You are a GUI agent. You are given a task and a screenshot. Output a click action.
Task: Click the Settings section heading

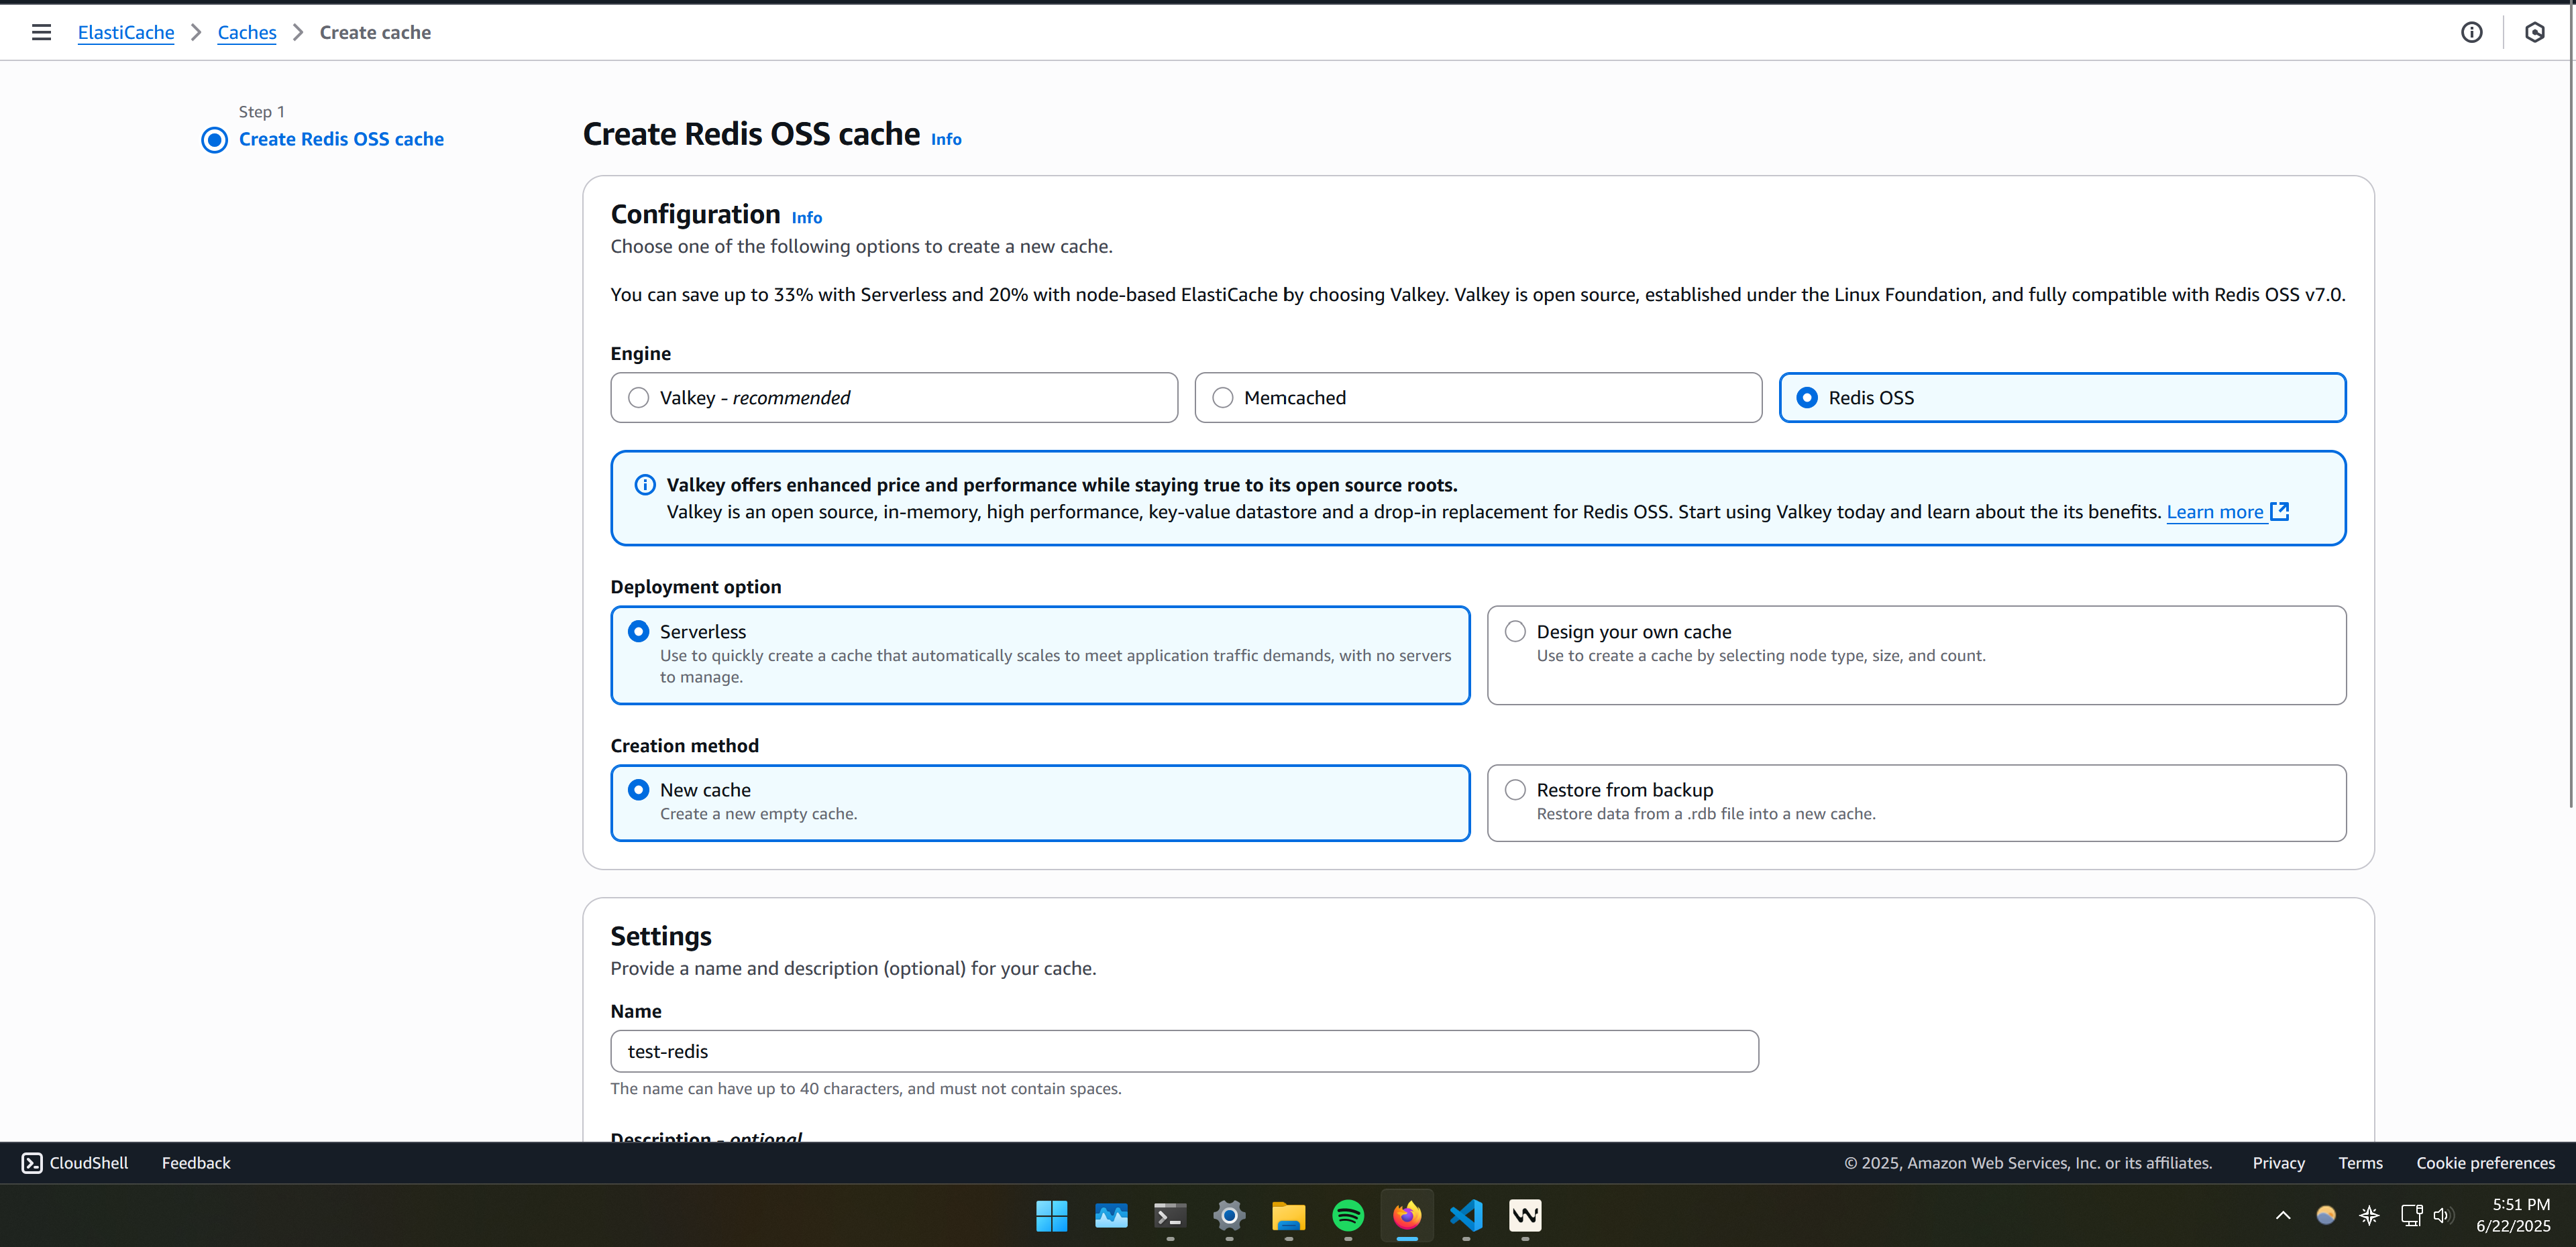661,936
